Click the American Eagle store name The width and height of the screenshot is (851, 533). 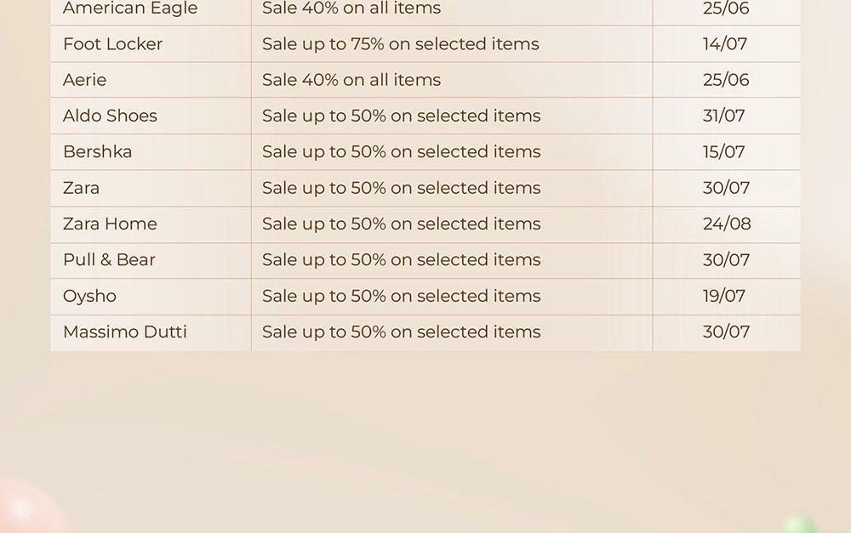(x=130, y=9)
